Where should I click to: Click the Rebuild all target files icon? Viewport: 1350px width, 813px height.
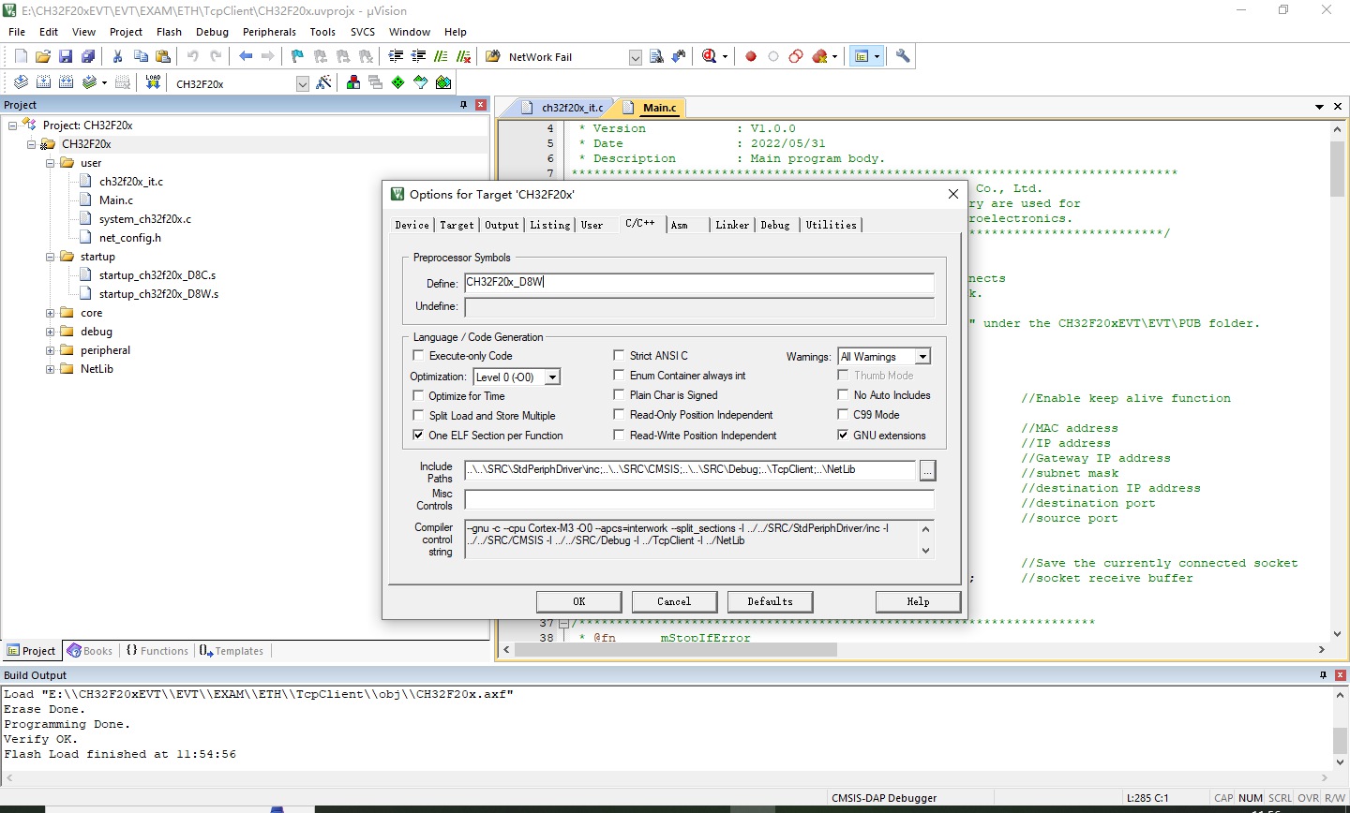(x=66, y=82)
